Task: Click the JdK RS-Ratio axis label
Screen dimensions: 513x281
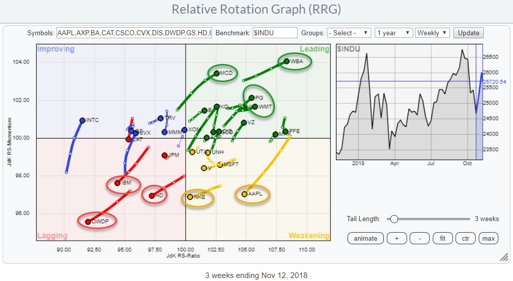Action: 183,256
